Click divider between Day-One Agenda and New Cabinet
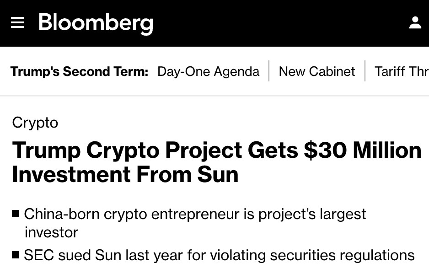The width and height of the screenshot is (429, 279). tap(269, 71)
